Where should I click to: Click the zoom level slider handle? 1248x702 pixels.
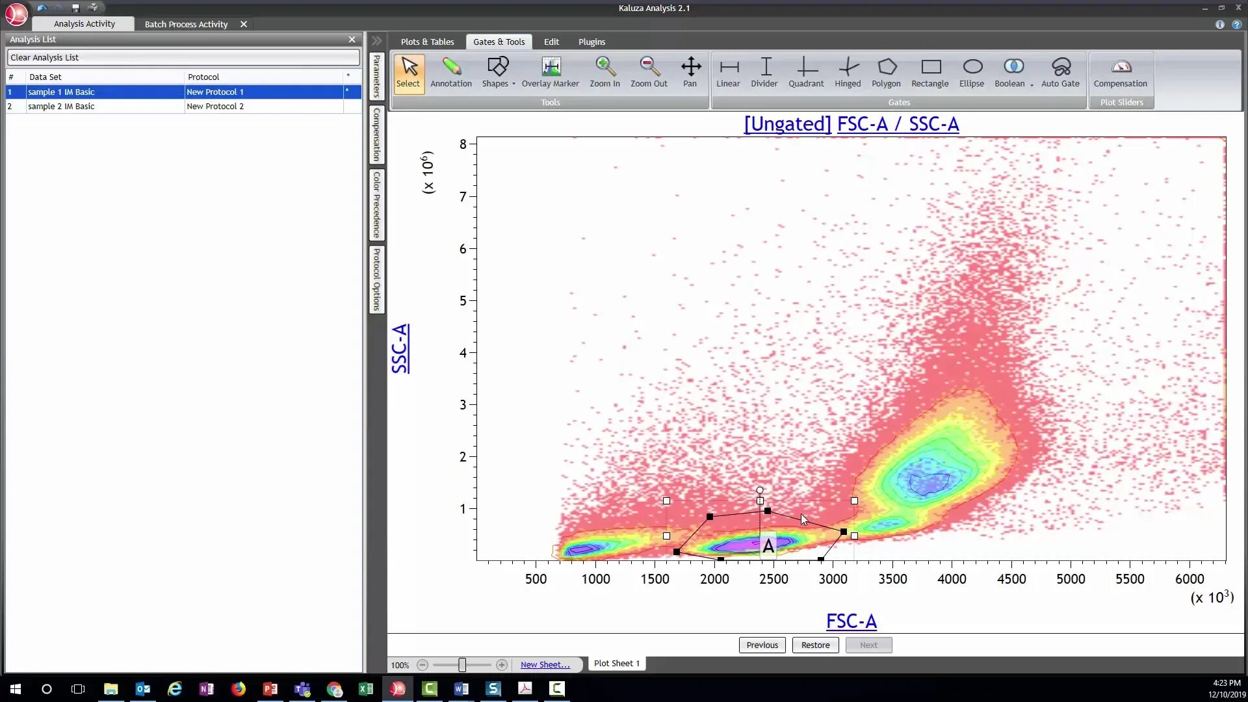pos(462,665)
